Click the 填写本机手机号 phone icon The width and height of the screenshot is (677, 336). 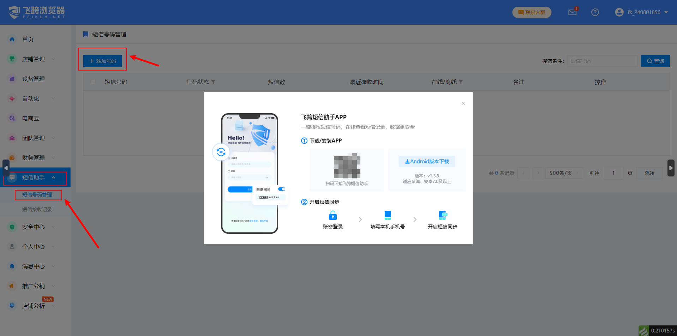pos(388,215)
